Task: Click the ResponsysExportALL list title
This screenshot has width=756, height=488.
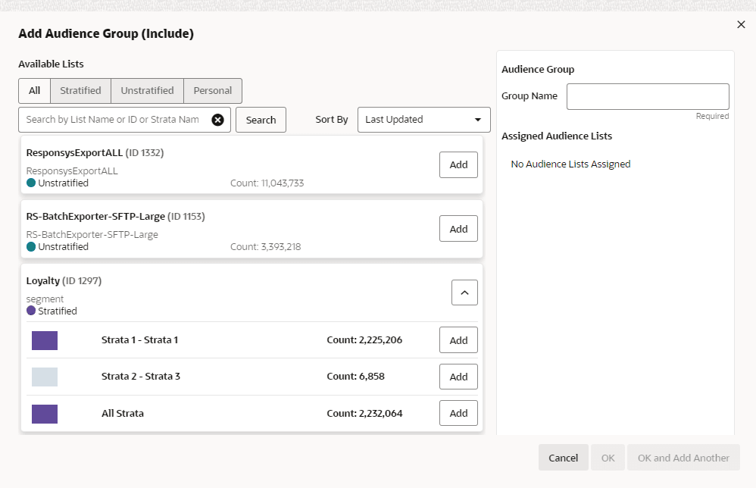Action: [95, 153]
